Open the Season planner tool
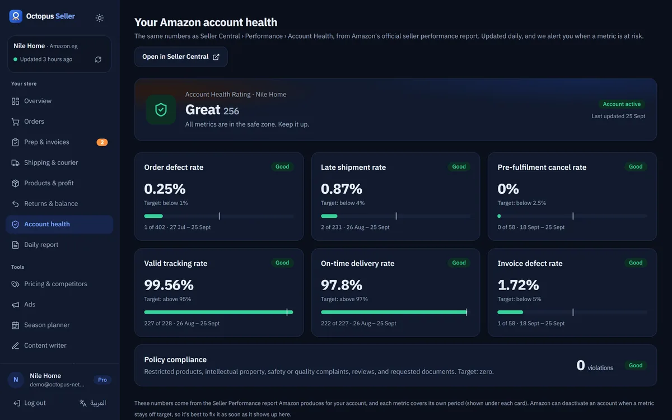Image resolution: width=672 pixels, height=420 pixels. (x=59, y=325)
